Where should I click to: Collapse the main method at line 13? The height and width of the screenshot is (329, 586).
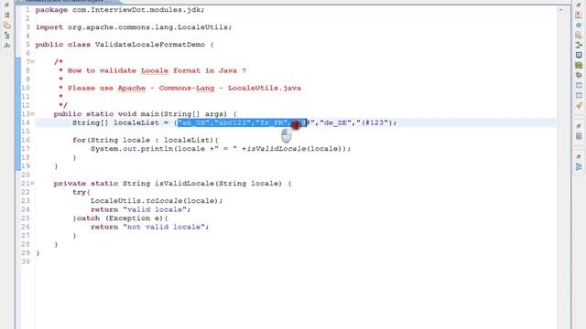click(33, 113)
